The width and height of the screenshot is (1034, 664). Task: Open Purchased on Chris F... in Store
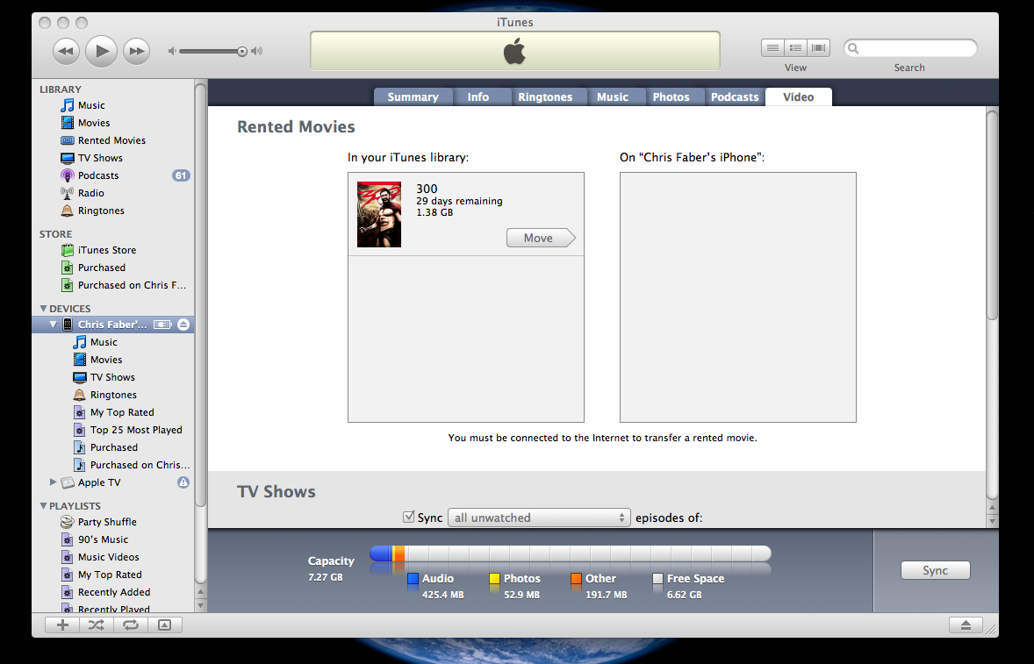pos(132,285)
